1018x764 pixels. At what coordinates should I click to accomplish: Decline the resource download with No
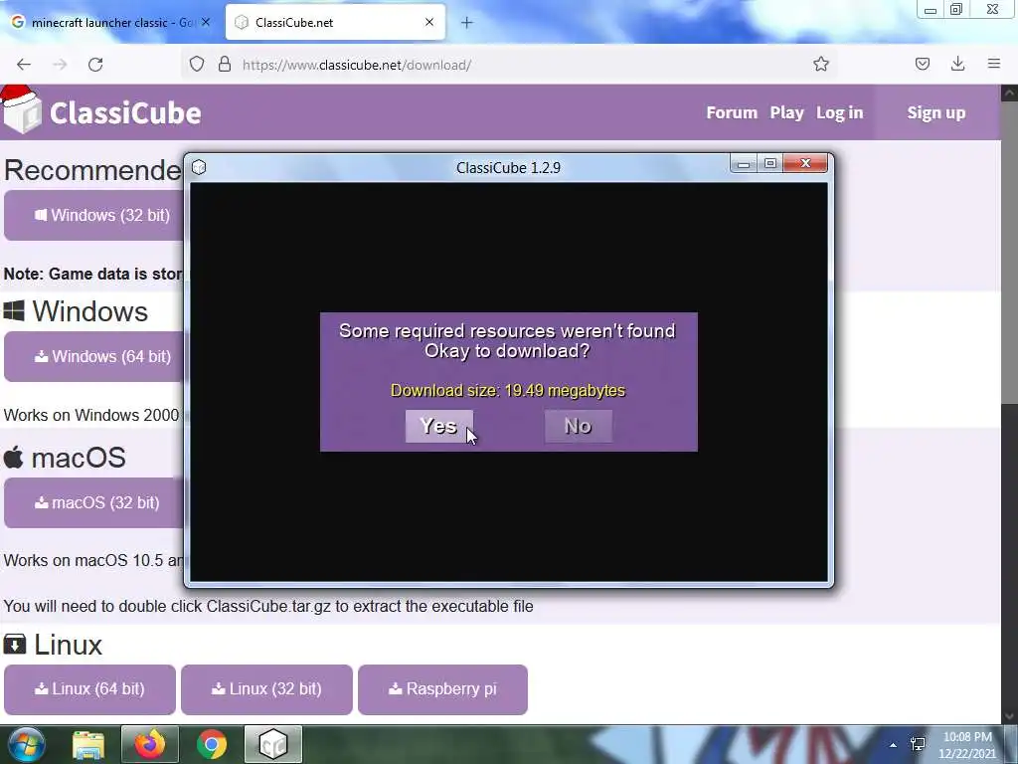[x=578, y=426]
